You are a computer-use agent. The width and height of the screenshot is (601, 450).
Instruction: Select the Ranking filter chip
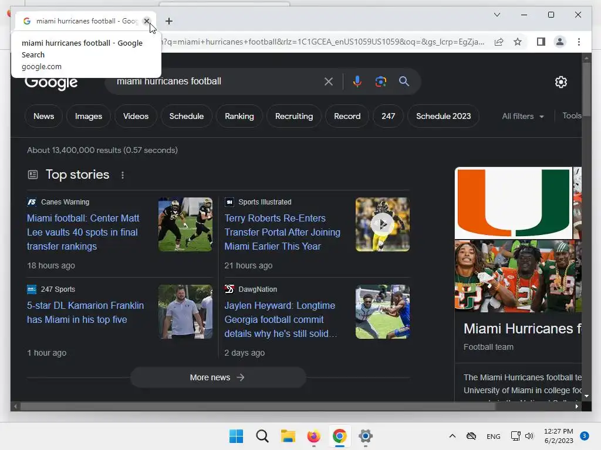click(239, 117)
